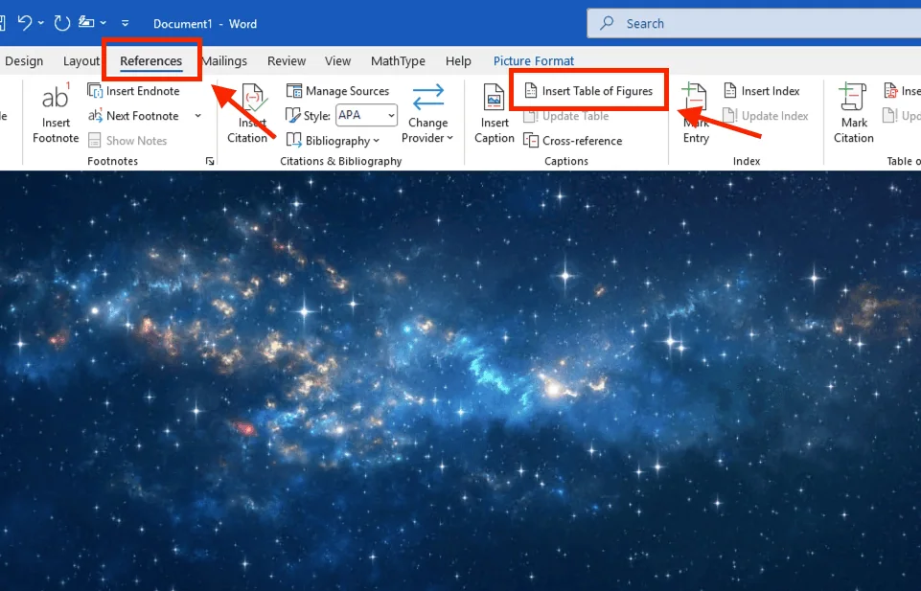The image size is (921, 591).
Task: Click Next Footnote
Action: click(x=133, y=116)
